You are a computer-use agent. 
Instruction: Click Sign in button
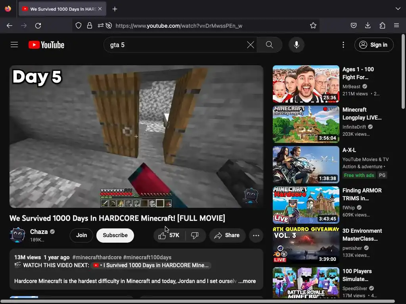tap(374, 45)
